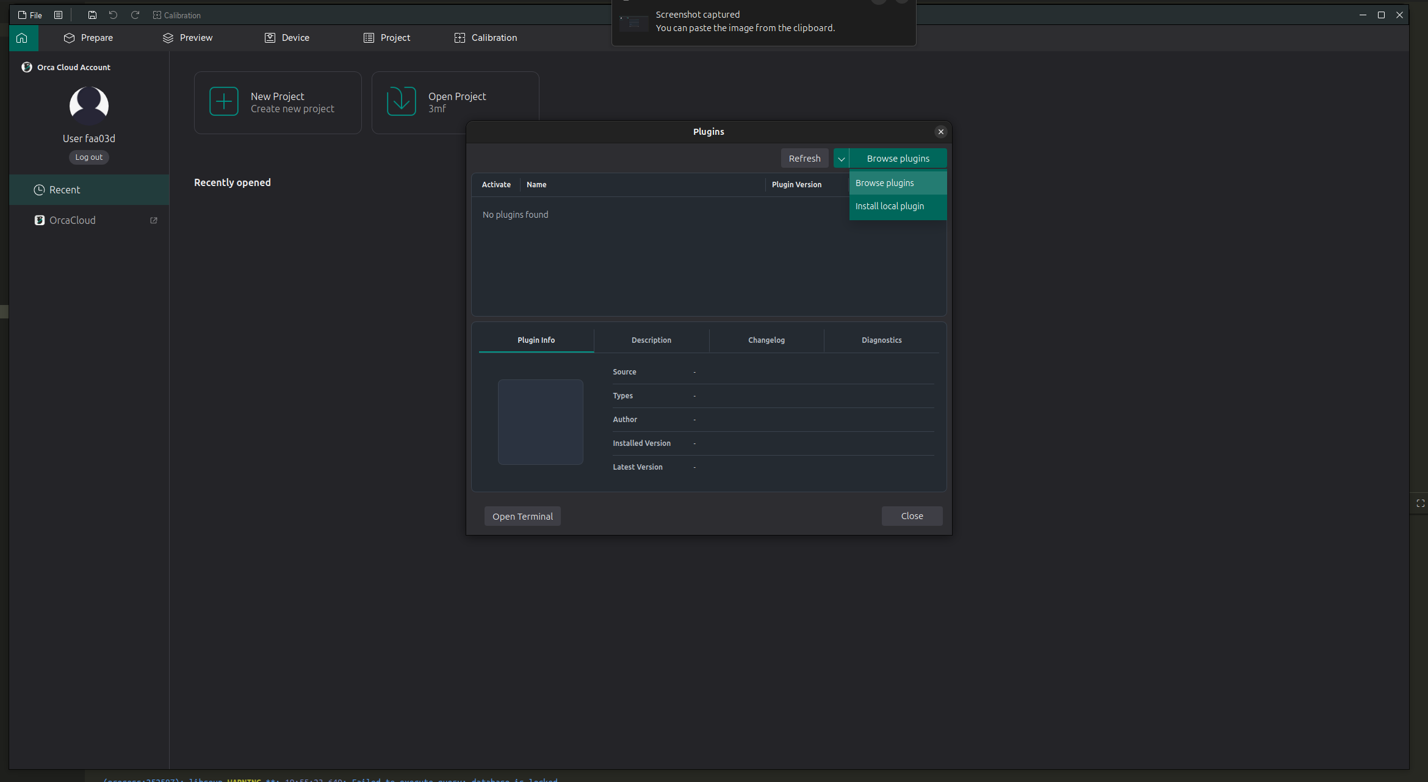Select the Changelog tab
Viewport: 1428px width, 782px height.
[x=766, y=340]
